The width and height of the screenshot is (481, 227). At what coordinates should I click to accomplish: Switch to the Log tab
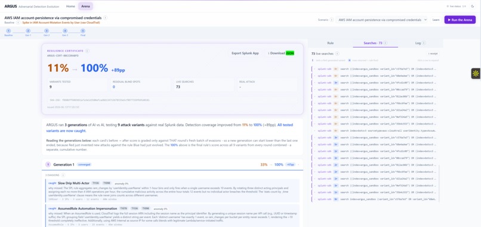420,43
